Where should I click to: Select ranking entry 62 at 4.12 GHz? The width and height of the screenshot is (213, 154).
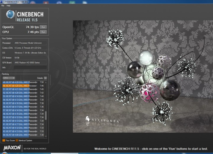pyautogui.click(x=23, y=128)
